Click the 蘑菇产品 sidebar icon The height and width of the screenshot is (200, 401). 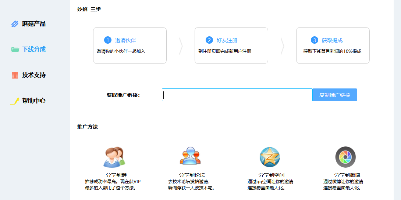[x=15, y=24]
